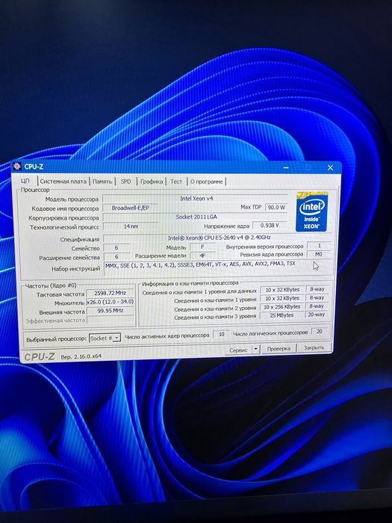Select the ЦП tab
This screenshot has width=392, height=523.
pyautogui.click(x=25, y=181)
